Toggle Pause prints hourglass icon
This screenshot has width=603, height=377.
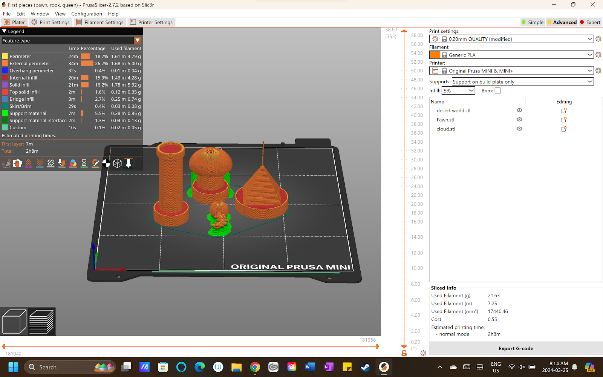84,163
